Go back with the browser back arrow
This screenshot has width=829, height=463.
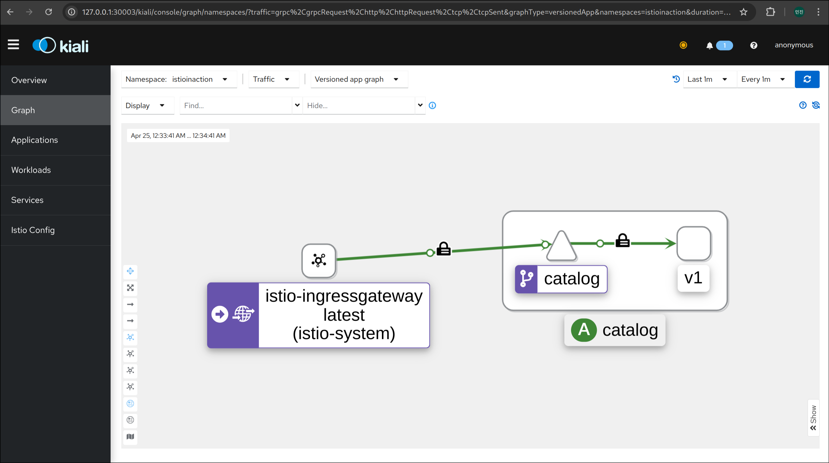pos(10,12)
